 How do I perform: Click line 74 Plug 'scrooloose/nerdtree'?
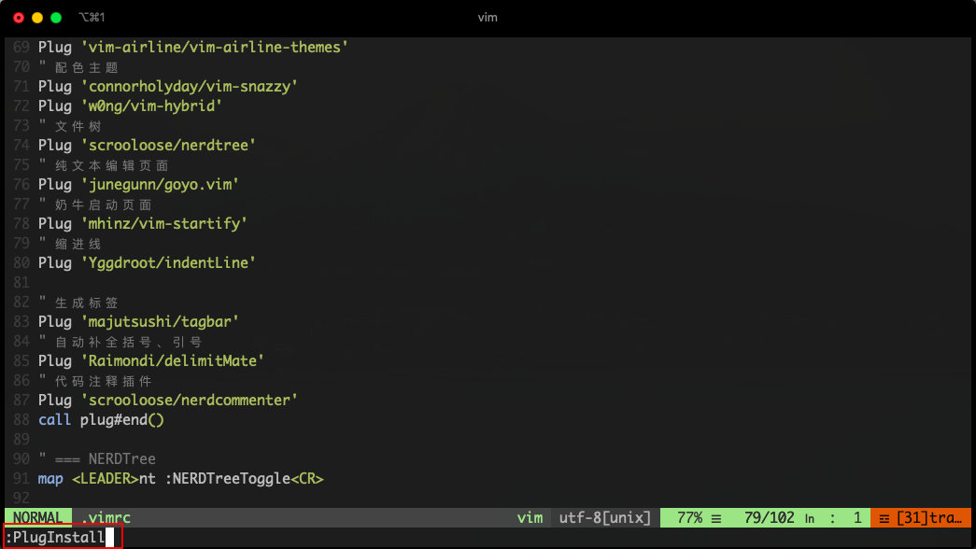(x=147, y=145)
